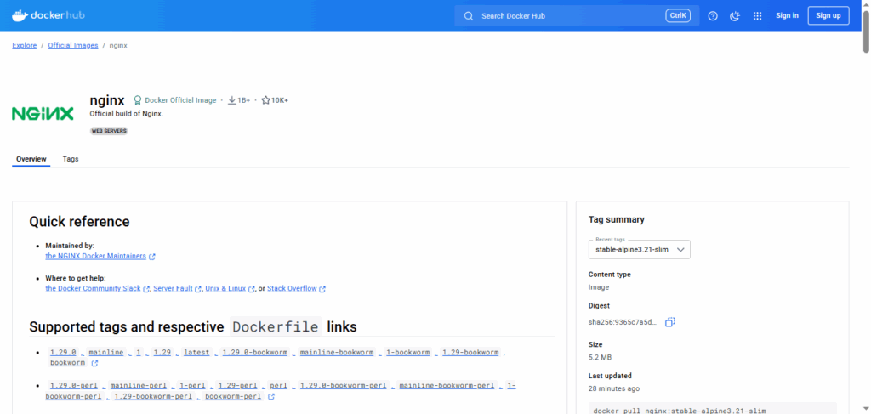The width and height of the screenshot is (871, 414).
Task: Open the NGINX Docker Maintainers link
Action: click(x=95, y=255)
